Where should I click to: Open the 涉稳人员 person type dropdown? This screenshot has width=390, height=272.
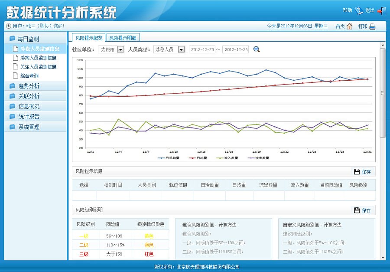[181, 49]
